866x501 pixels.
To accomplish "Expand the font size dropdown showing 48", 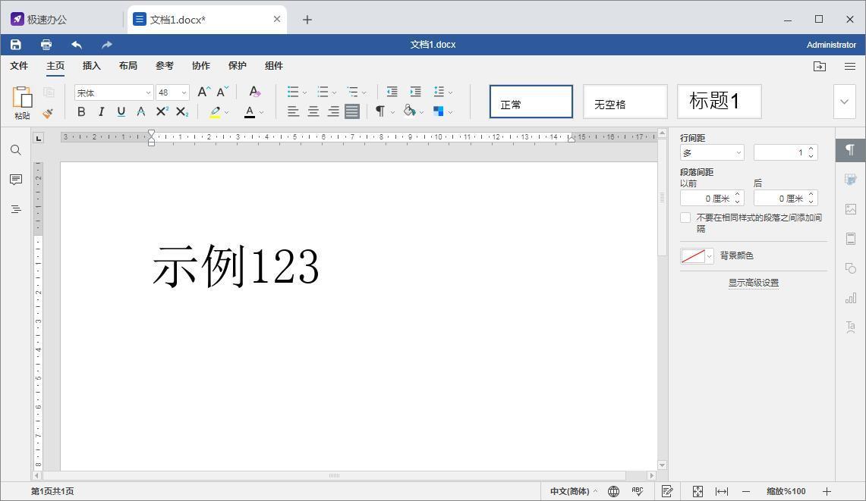I will click(184, 92).
